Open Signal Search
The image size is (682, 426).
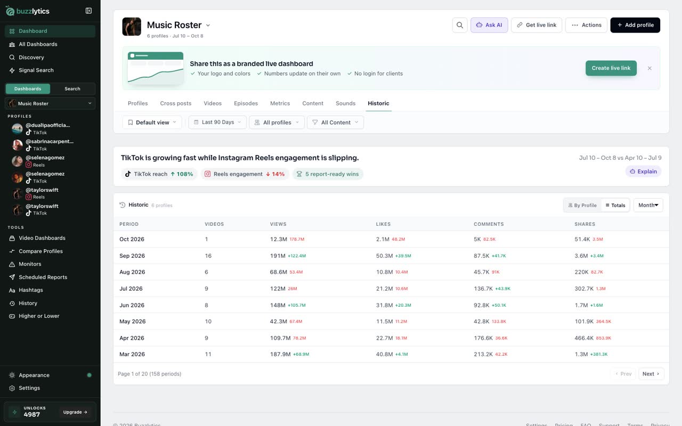tap(50, 70)
